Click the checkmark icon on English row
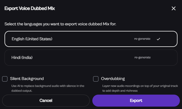This screenshot has height=109, width=182. click(158, 39)
